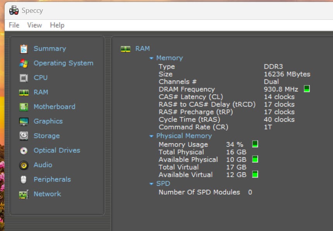Click the Memory Usage graph indicator
The height and width of the screenshot is (231, 333).
[255, 144]
